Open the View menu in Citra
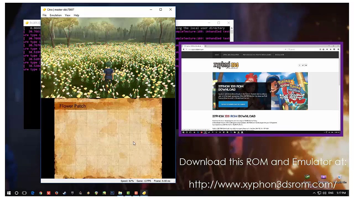Screen dimensions: 354x199 click(67, 15)
